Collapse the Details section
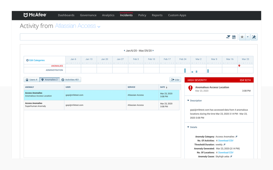 (188, 127)
